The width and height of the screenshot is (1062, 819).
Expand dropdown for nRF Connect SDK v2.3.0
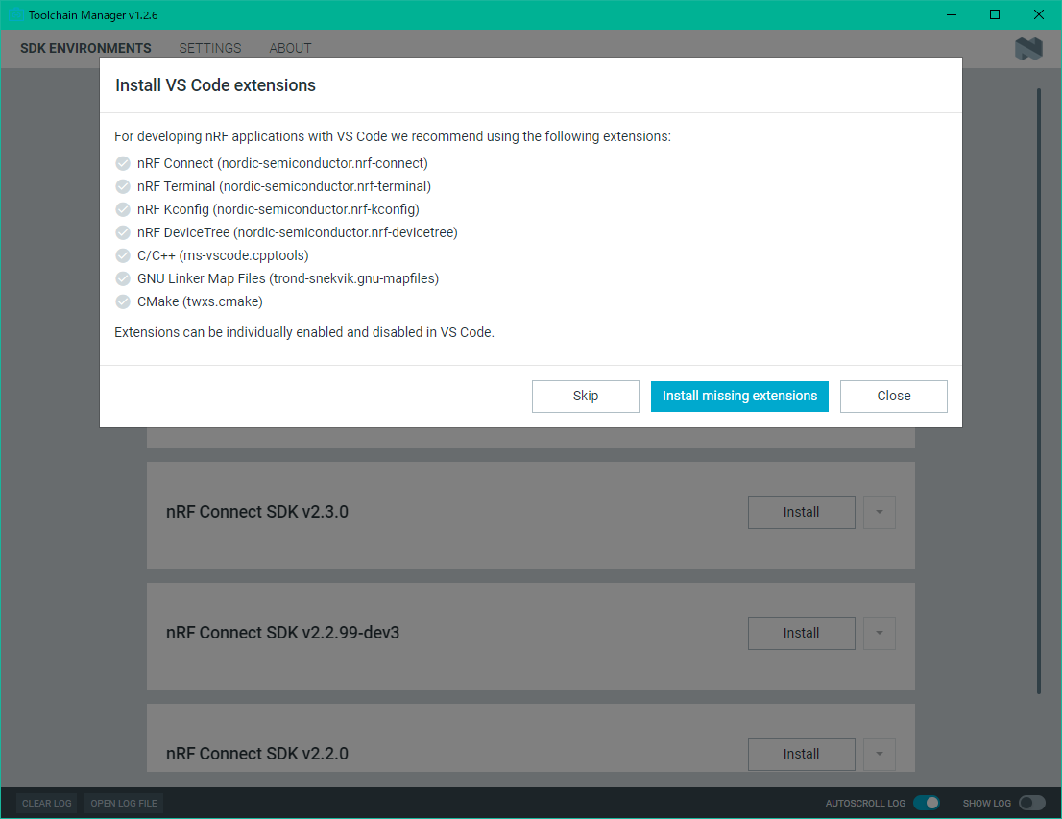pyautogui.click(x=880, y=512)
